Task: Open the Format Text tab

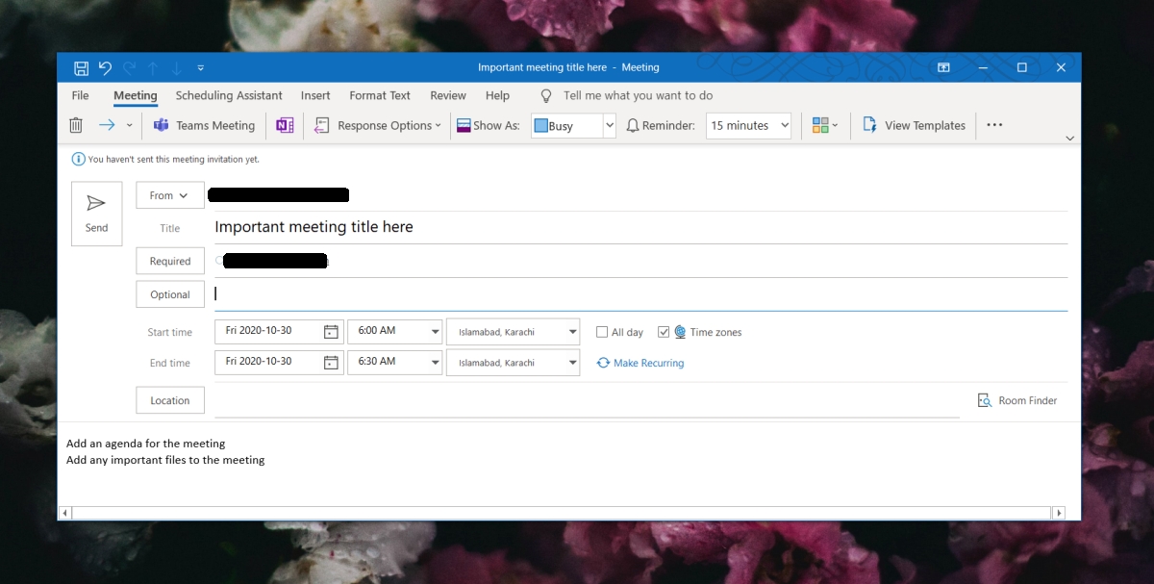Action: click(x=380, y=95)
